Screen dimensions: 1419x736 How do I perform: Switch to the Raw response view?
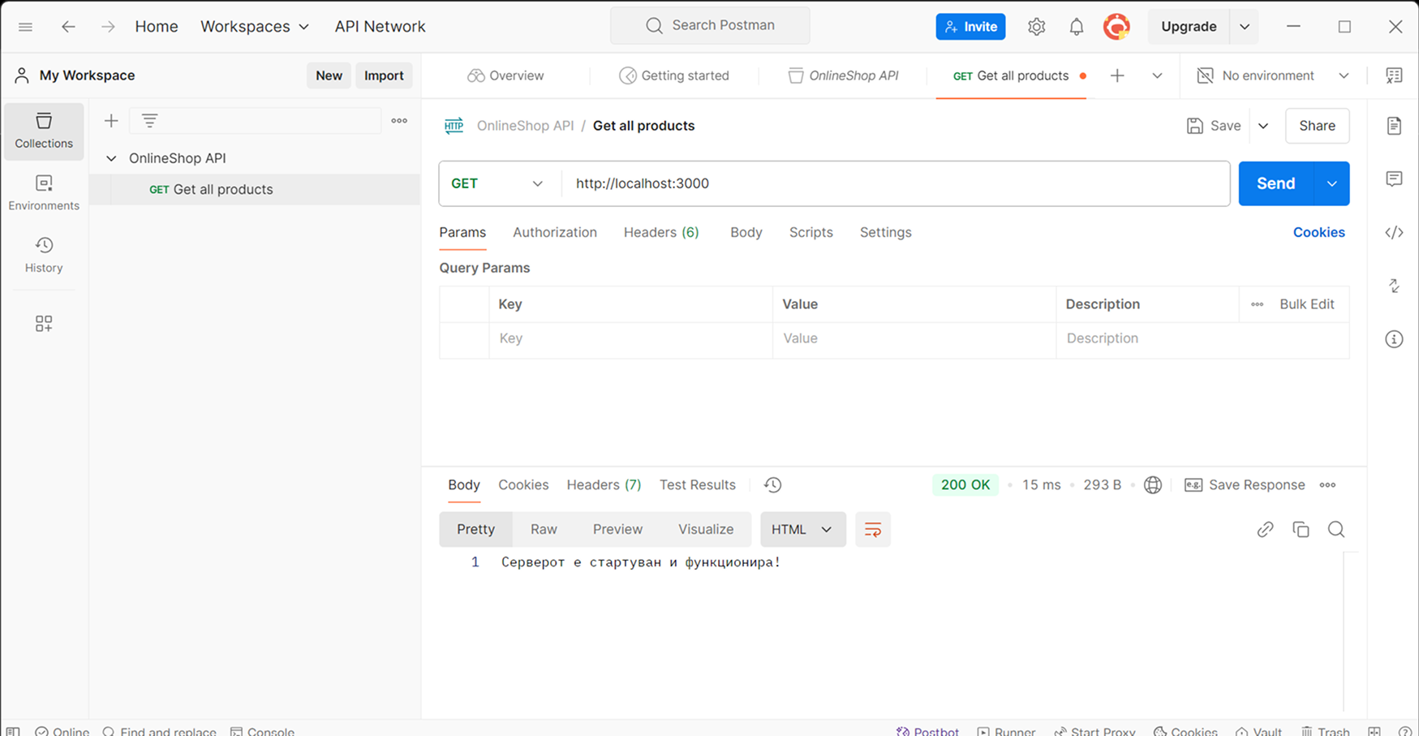[543, 530]
